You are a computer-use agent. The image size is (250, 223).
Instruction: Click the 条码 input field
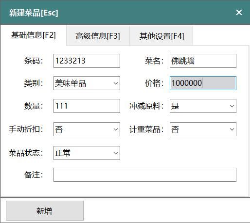(87, 61)
